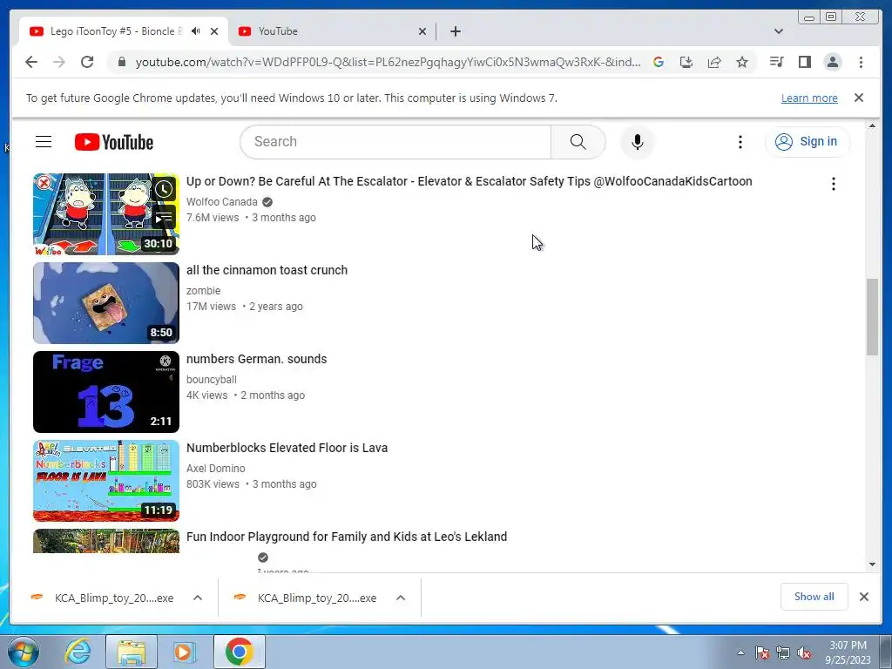Go to YouTube home via the logo
This screenshot has width=892, height=669.
coord(114,142)
